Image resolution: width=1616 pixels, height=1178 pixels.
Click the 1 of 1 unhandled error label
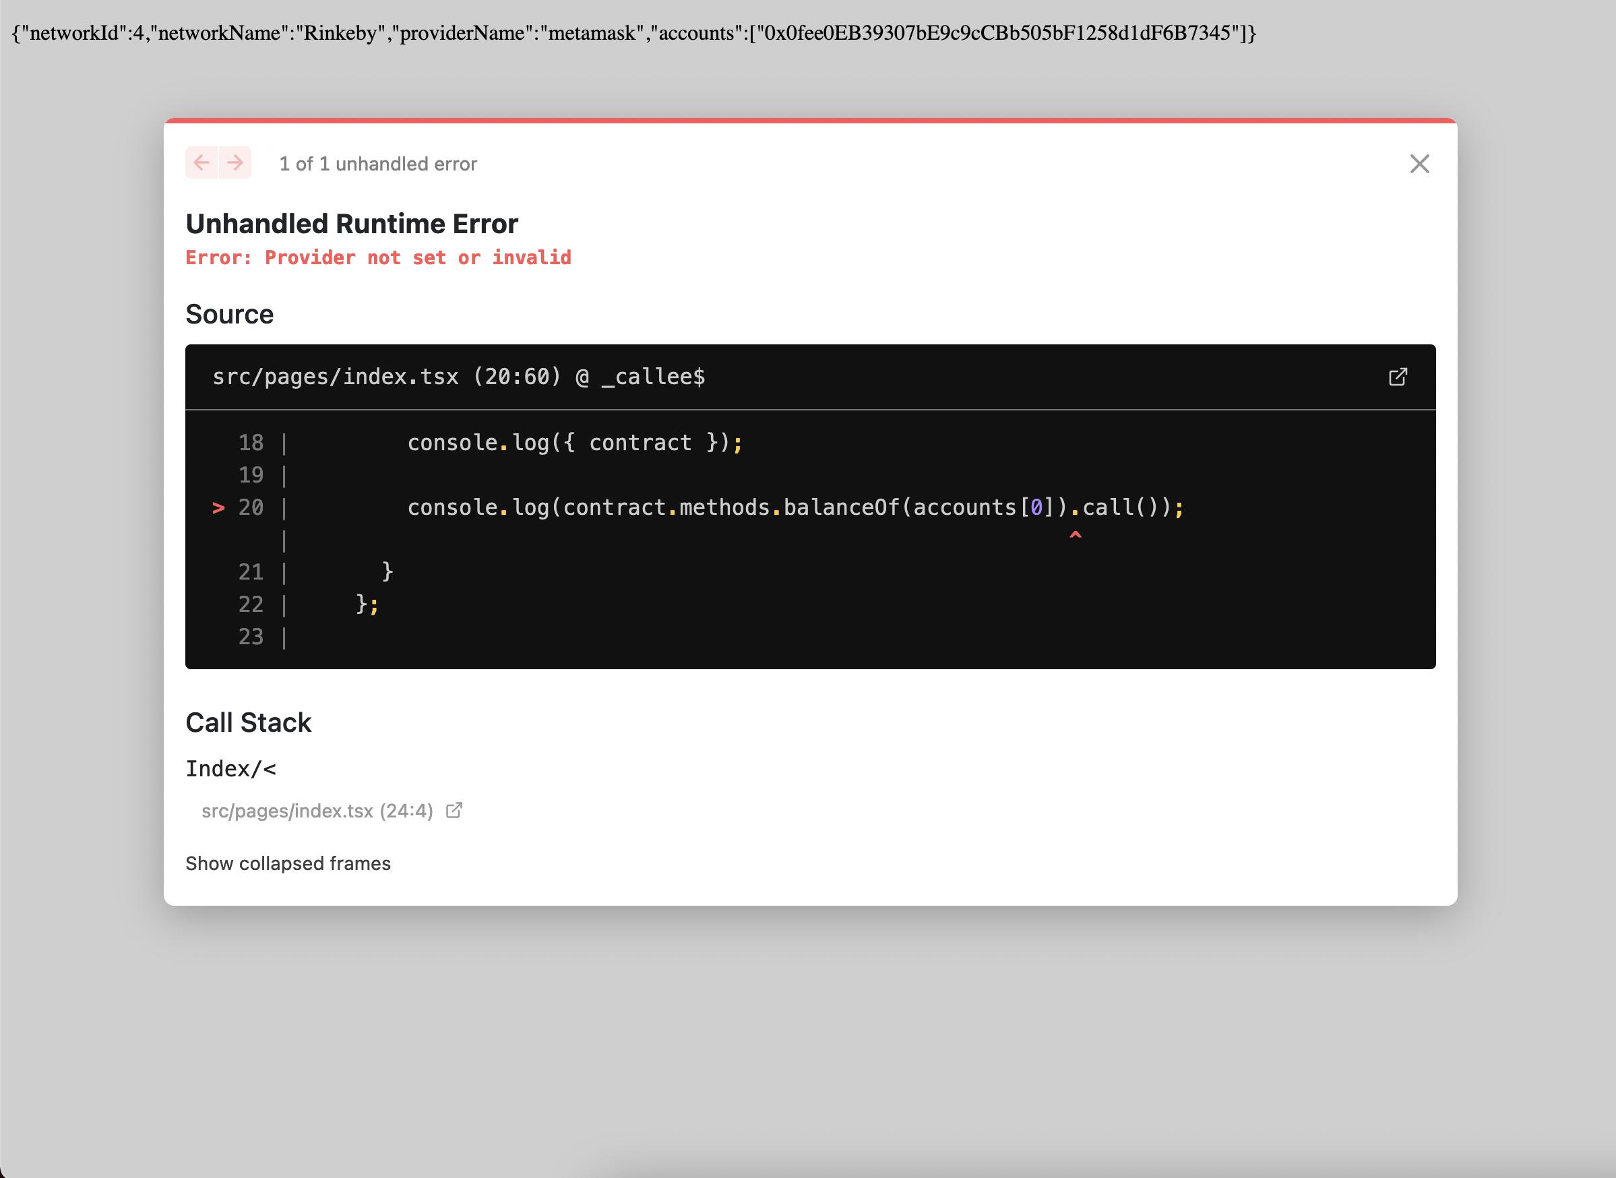coord(378,164)
